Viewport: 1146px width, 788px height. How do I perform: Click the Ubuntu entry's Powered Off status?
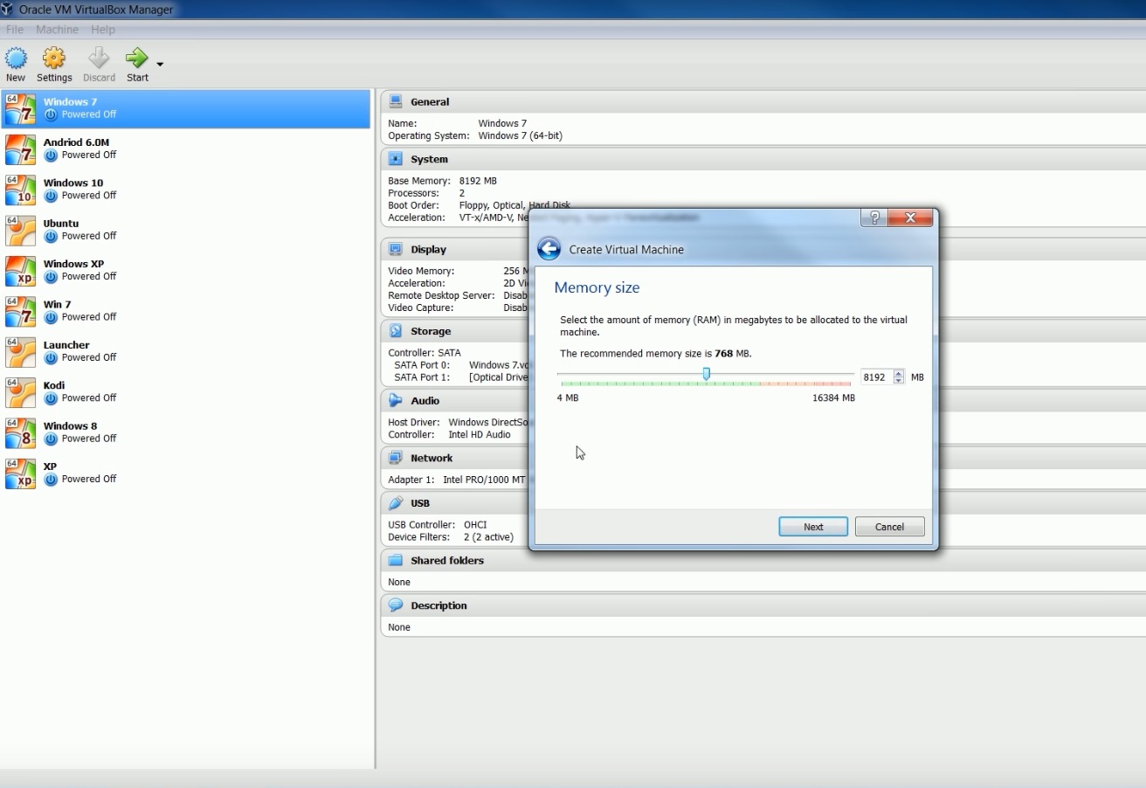pyautogui.click(x=89, y=236)
